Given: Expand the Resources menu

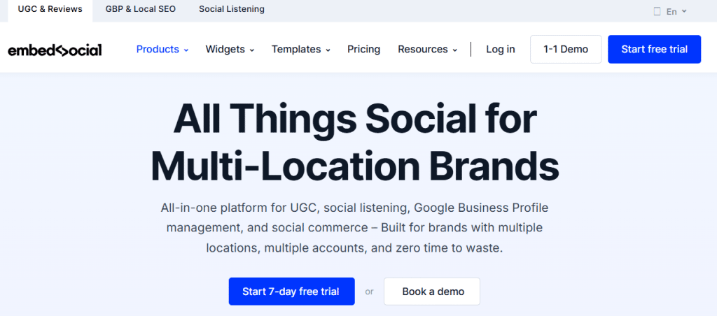Looking at the screenshot, I should 427,50.
